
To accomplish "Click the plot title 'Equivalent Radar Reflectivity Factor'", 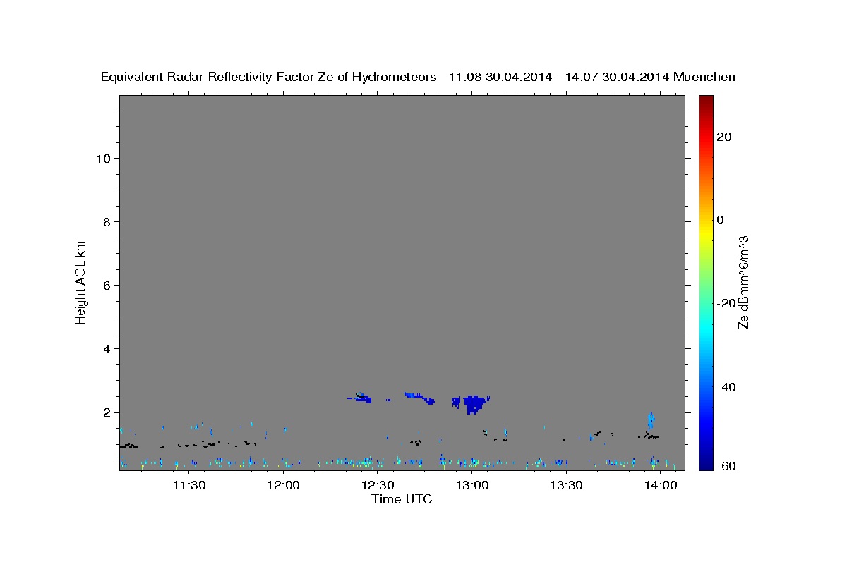I will click(x=209, y=77).
